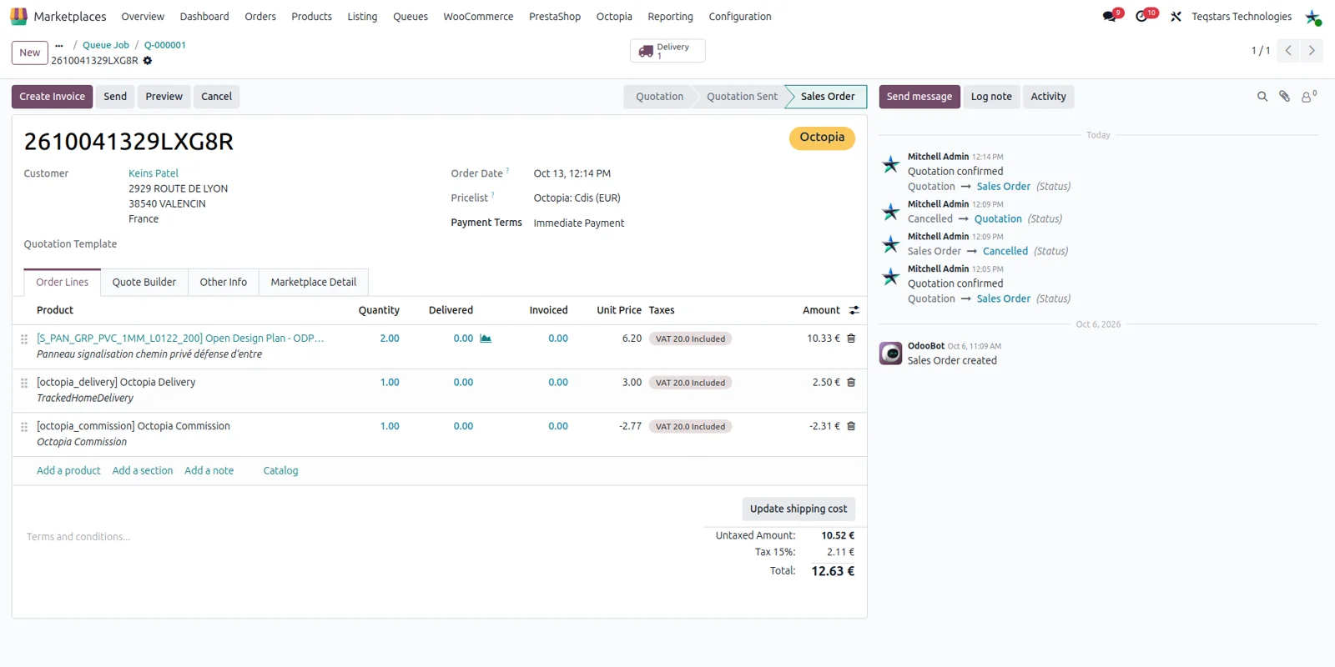Open the Orders menu
Viewport: 1335px width, 667px height.
click(260, 17)
